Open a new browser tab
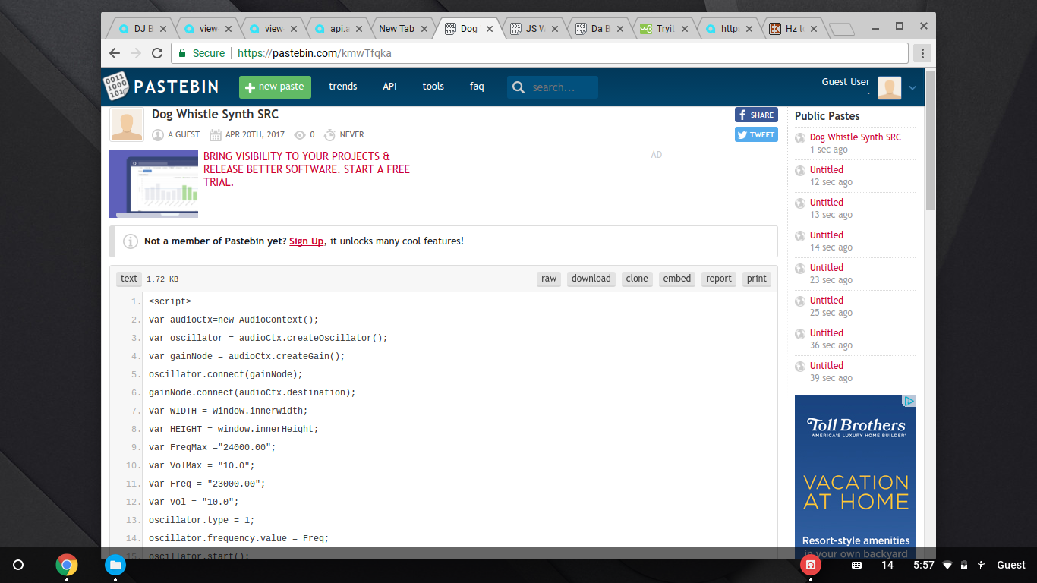 [842, 30]
